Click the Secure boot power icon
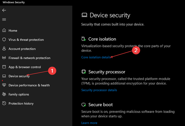 (x=84, y=105)
